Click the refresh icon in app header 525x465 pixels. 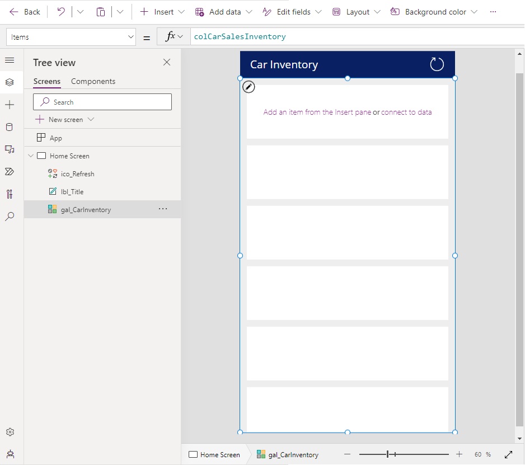437,64
